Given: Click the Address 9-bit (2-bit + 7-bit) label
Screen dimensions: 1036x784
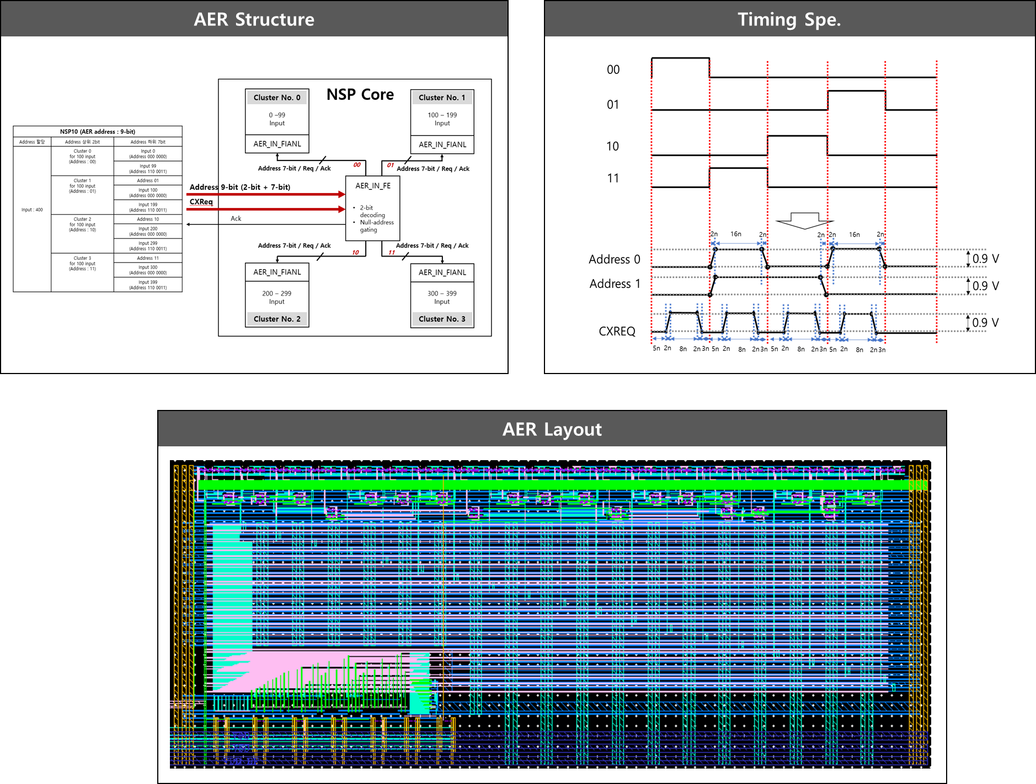Looking at the screenshot, I should point(240,187).
